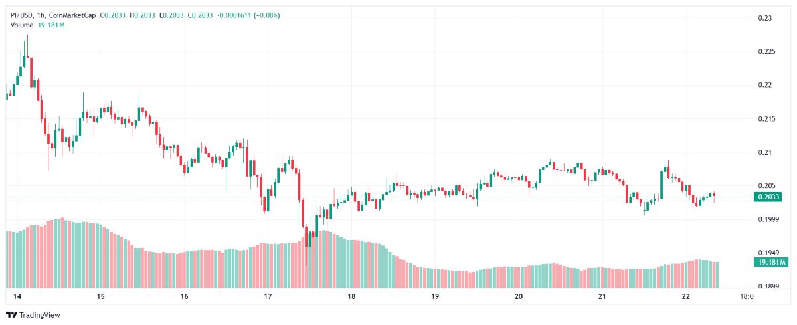Select date label 17 on time axis
Image resolution: width=797 pixels, height=325 pixels.
[x=268, y=297]
